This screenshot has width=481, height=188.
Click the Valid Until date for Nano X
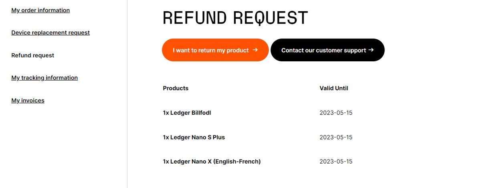[x=336, y=162]
